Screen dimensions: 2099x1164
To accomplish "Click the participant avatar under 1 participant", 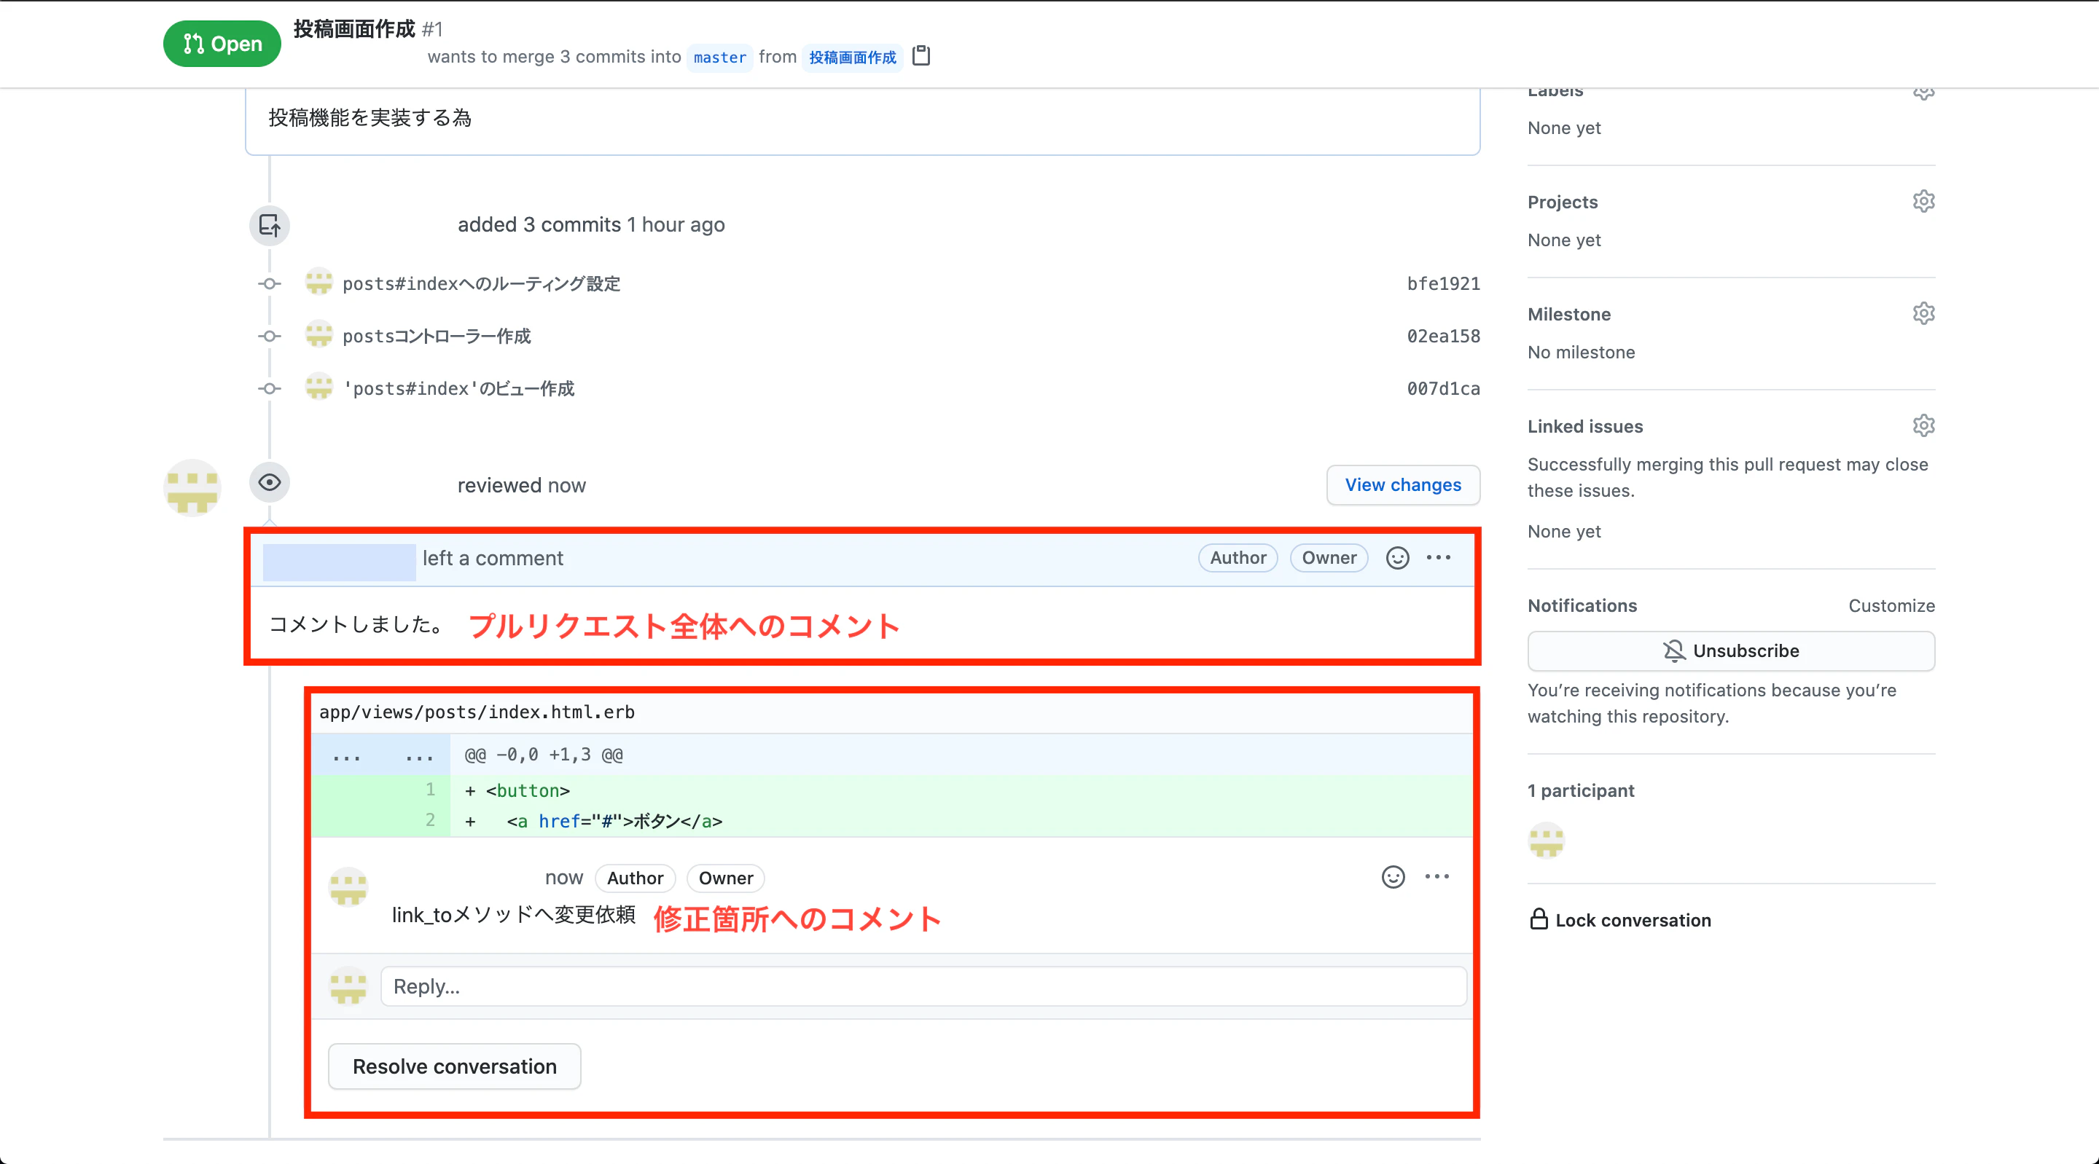I will click(1547, 841).
